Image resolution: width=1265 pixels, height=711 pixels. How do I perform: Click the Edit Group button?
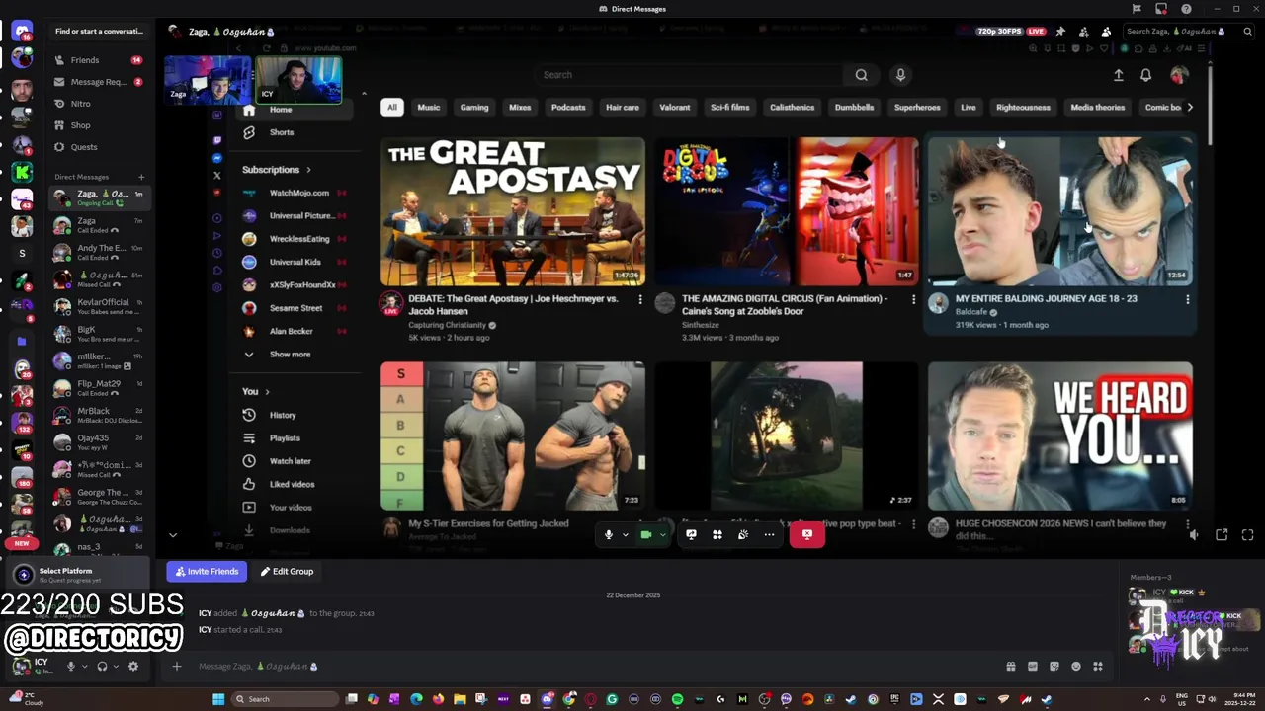287,571
